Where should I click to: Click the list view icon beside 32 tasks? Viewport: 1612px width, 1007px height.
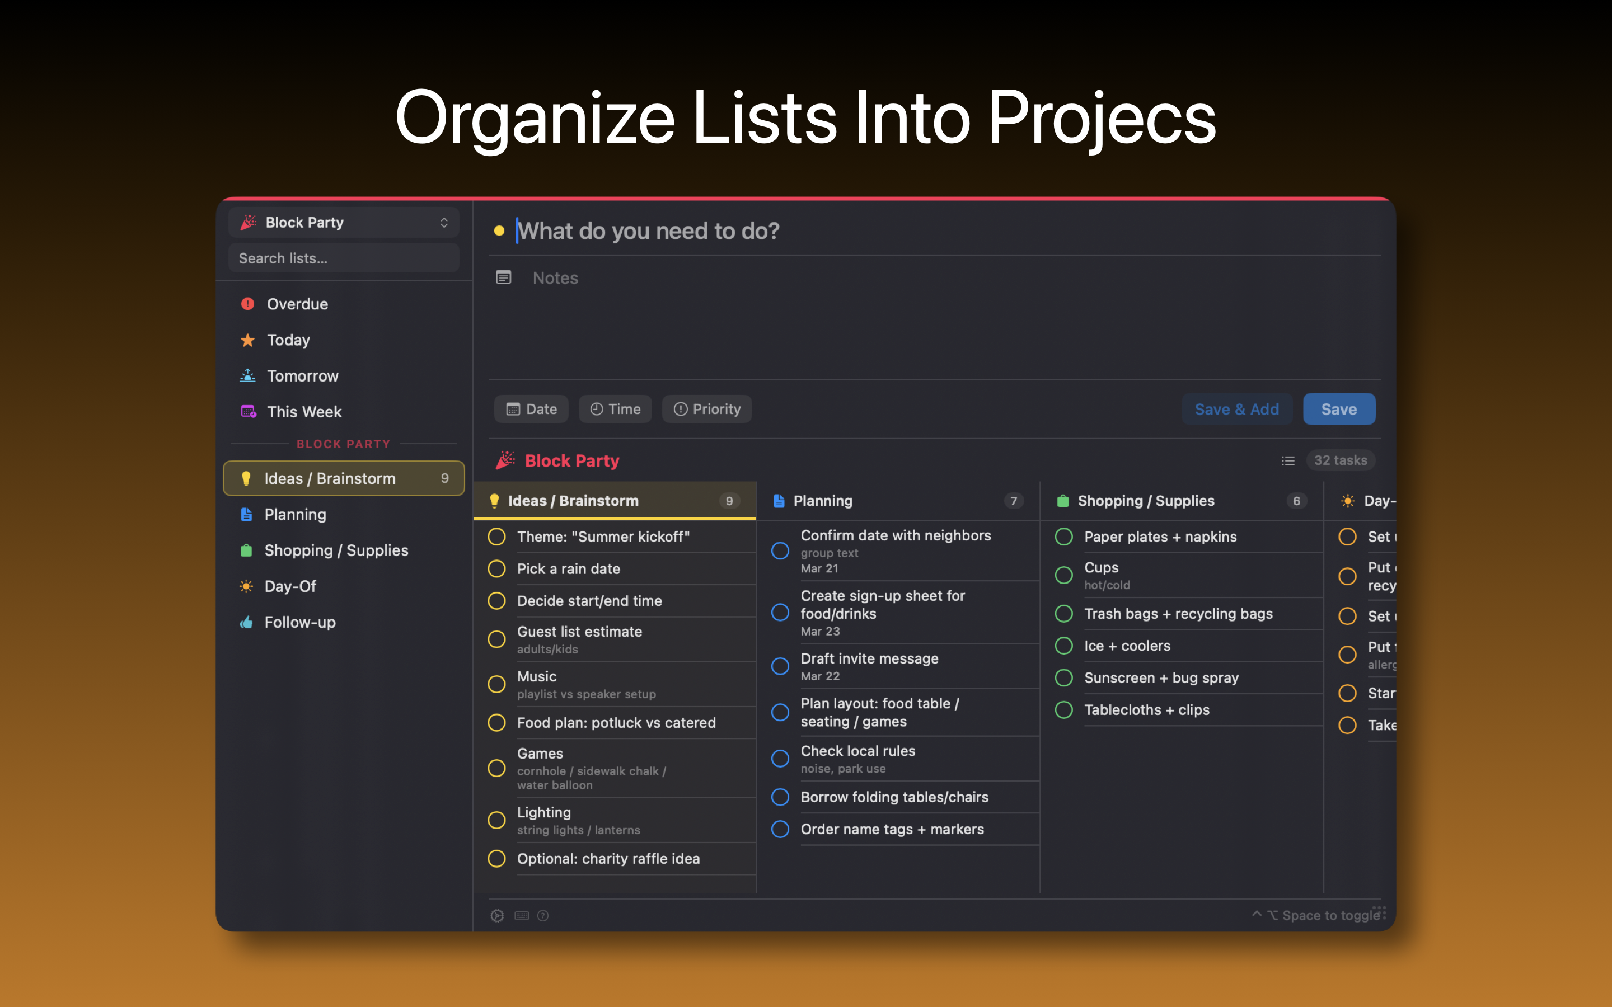1288,460
